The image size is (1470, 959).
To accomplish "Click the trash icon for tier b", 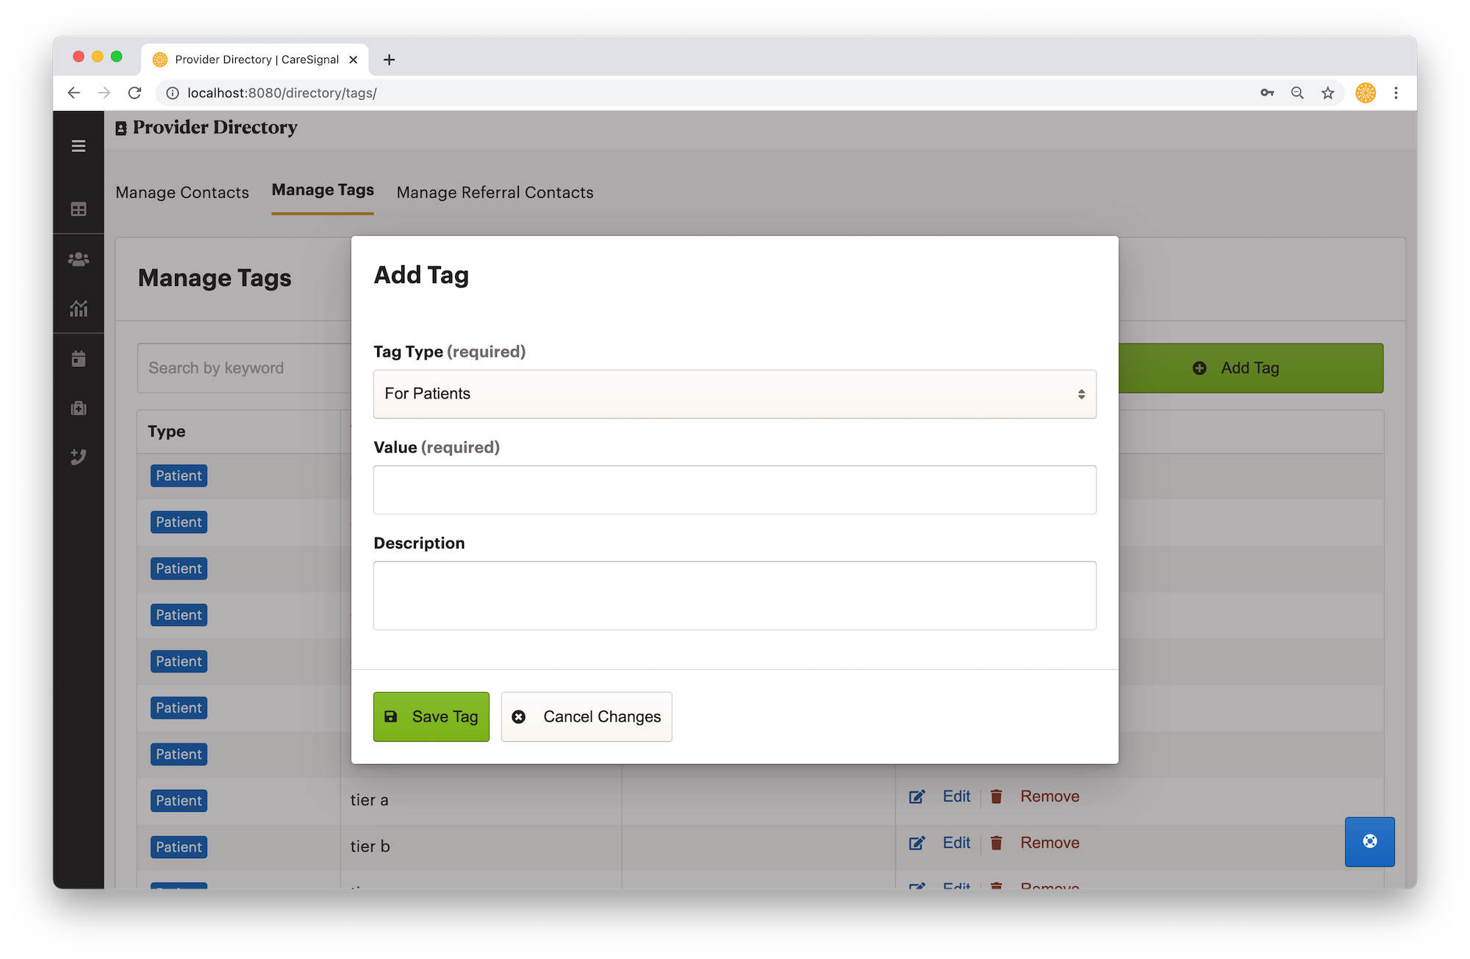I will (x=997, y=843).
